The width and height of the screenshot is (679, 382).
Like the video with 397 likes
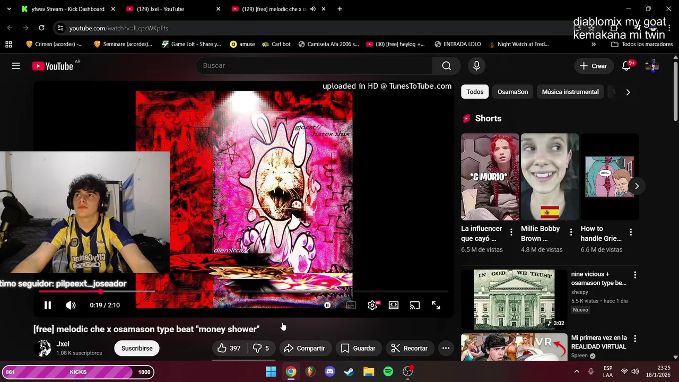[229, 348]
